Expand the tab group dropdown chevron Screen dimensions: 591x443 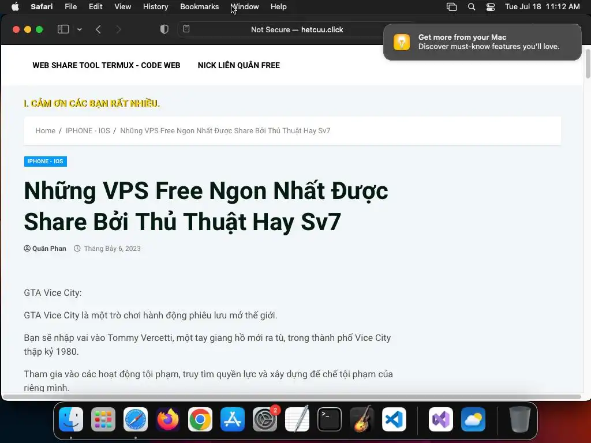80,29
